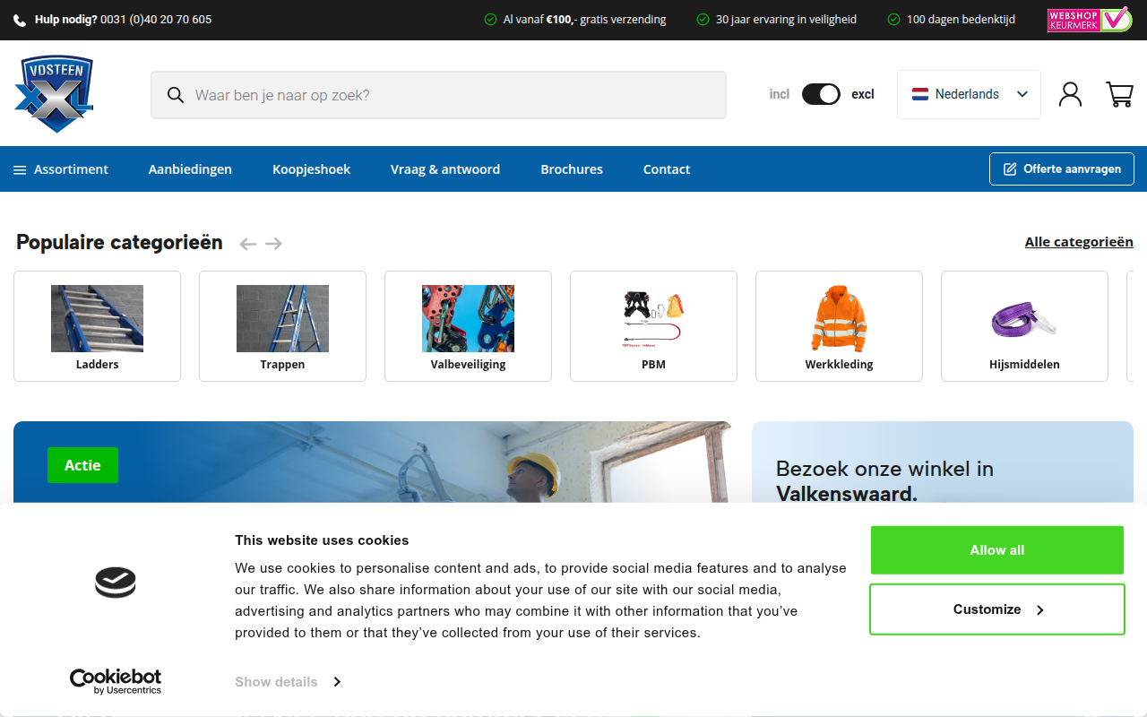Toggle the incl/excl VAT switch

click(x=821, y=94)
